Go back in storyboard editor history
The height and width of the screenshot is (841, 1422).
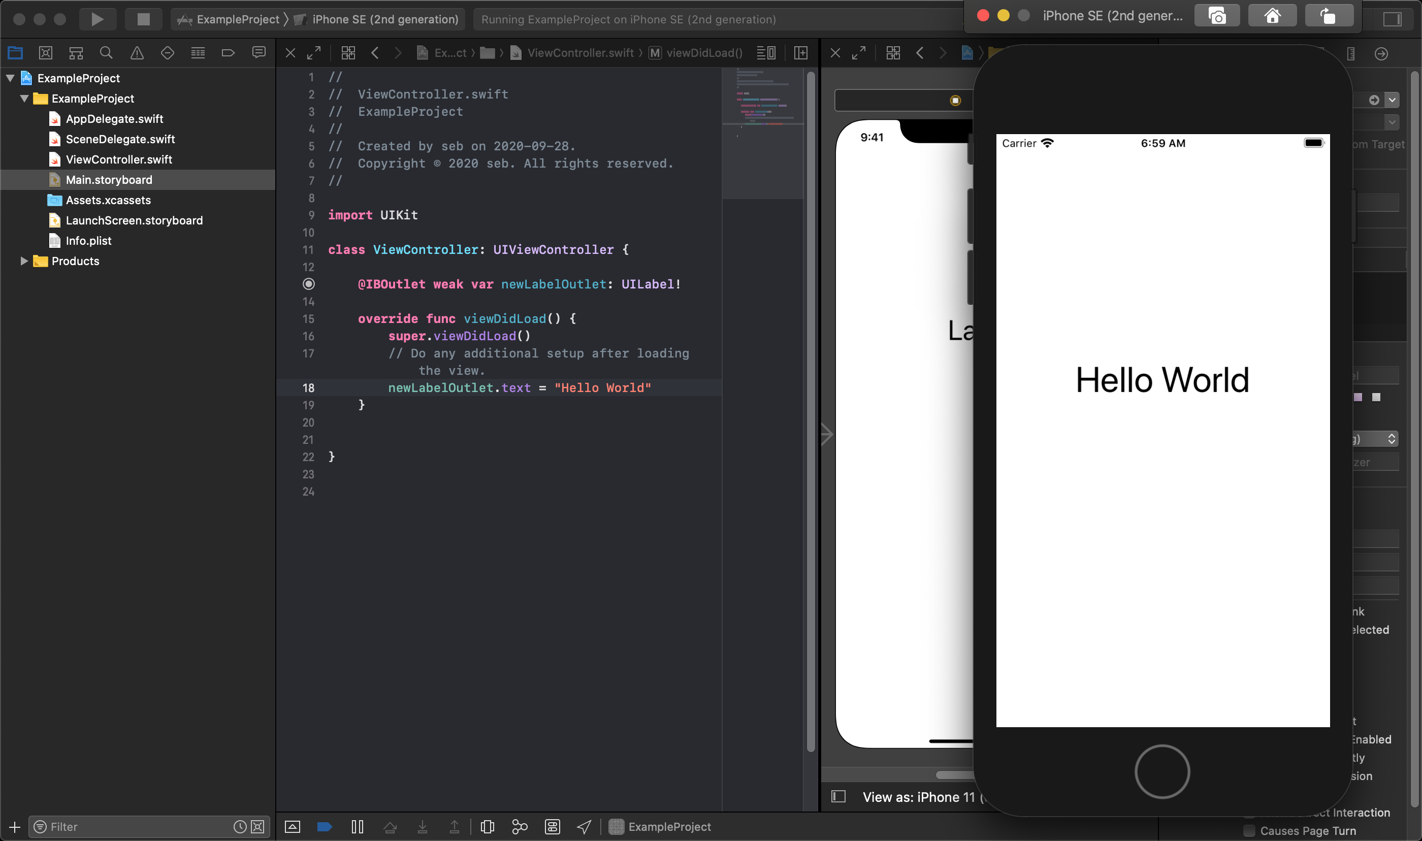click(920, 53)
